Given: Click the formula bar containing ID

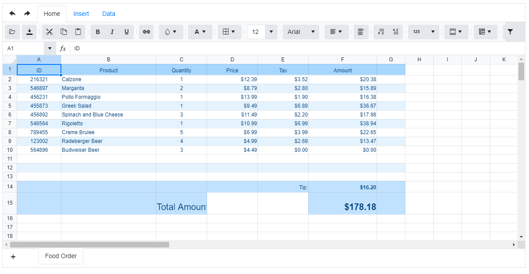Looking at the screenshot, I should [x=297, y=49].
